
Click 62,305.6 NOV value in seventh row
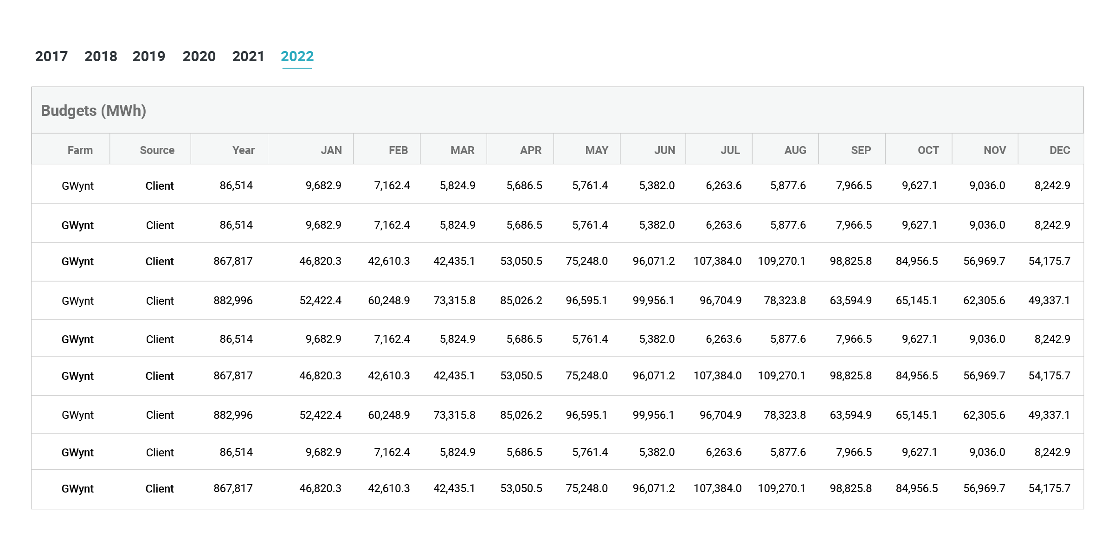(x=984, y=415)
